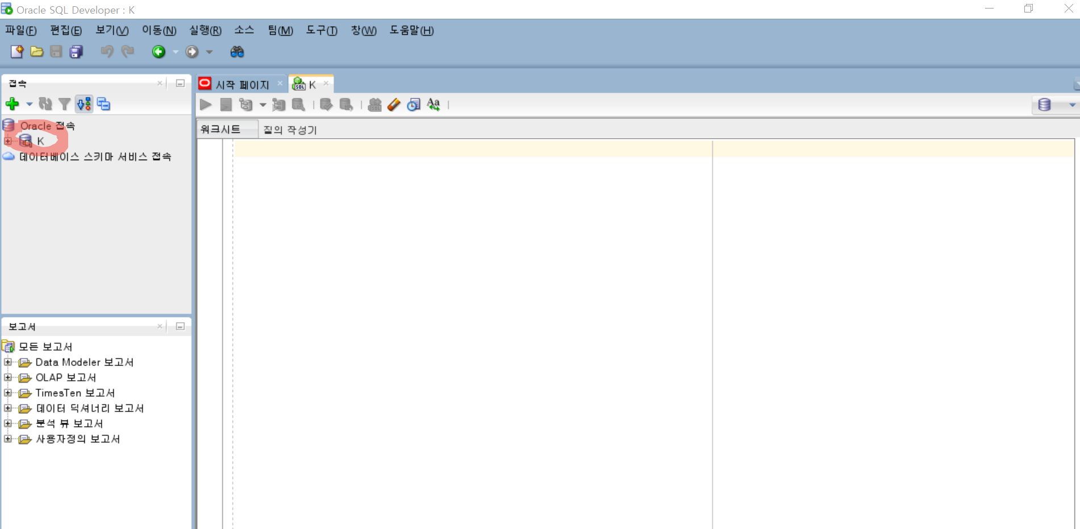The image size is (1080, 529).
Task: Open the 편집(E) menu
Action: [x=66, y=30]
